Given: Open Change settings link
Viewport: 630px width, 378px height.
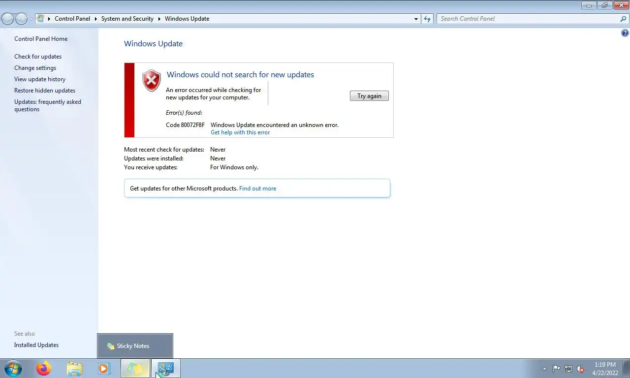Looking at the screenshot, I should pos(35,68).
